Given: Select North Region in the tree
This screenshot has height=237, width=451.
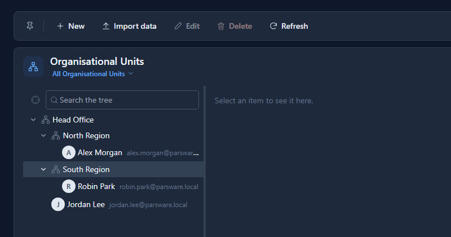Looking at the screenshot, I should point(86,135).
